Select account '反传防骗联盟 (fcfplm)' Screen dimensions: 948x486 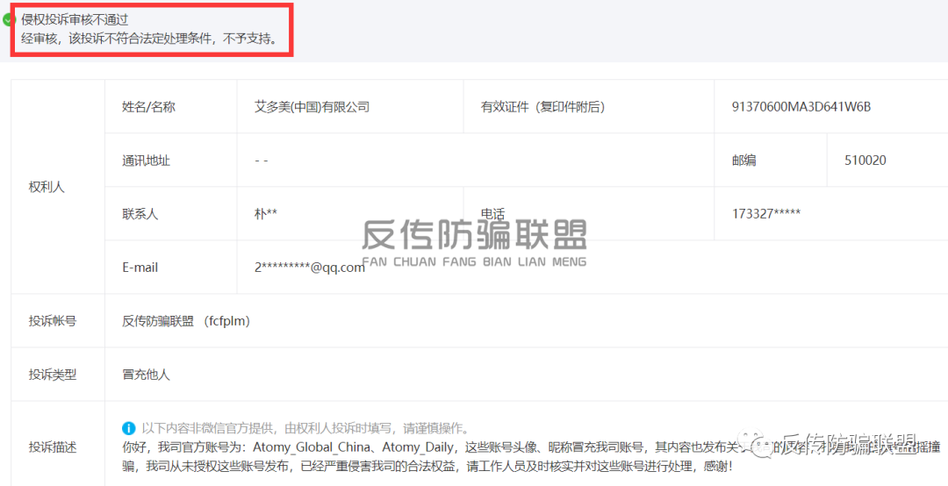[186, 321]
